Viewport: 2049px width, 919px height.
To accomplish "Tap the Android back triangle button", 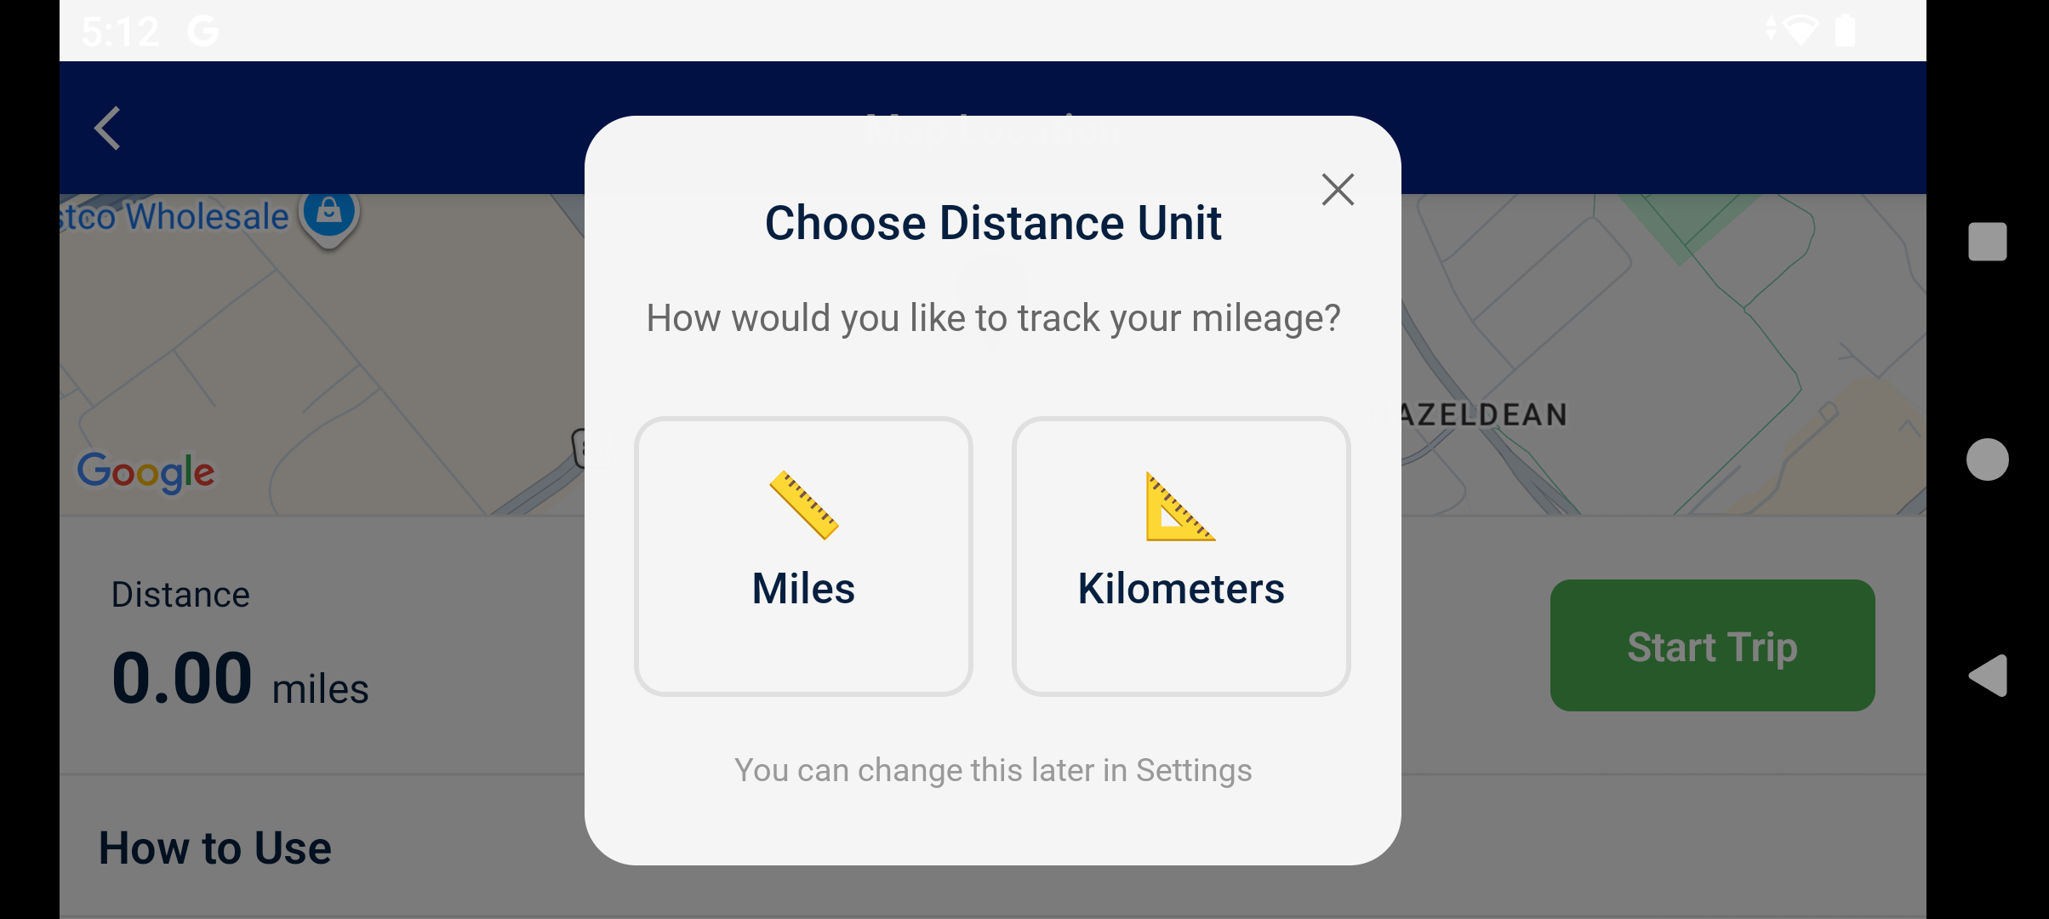I will click(x=1988, y=676).
